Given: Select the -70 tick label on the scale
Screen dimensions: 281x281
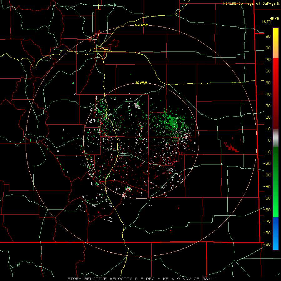Looking at the screenshot, I should [x=267, y=221].
